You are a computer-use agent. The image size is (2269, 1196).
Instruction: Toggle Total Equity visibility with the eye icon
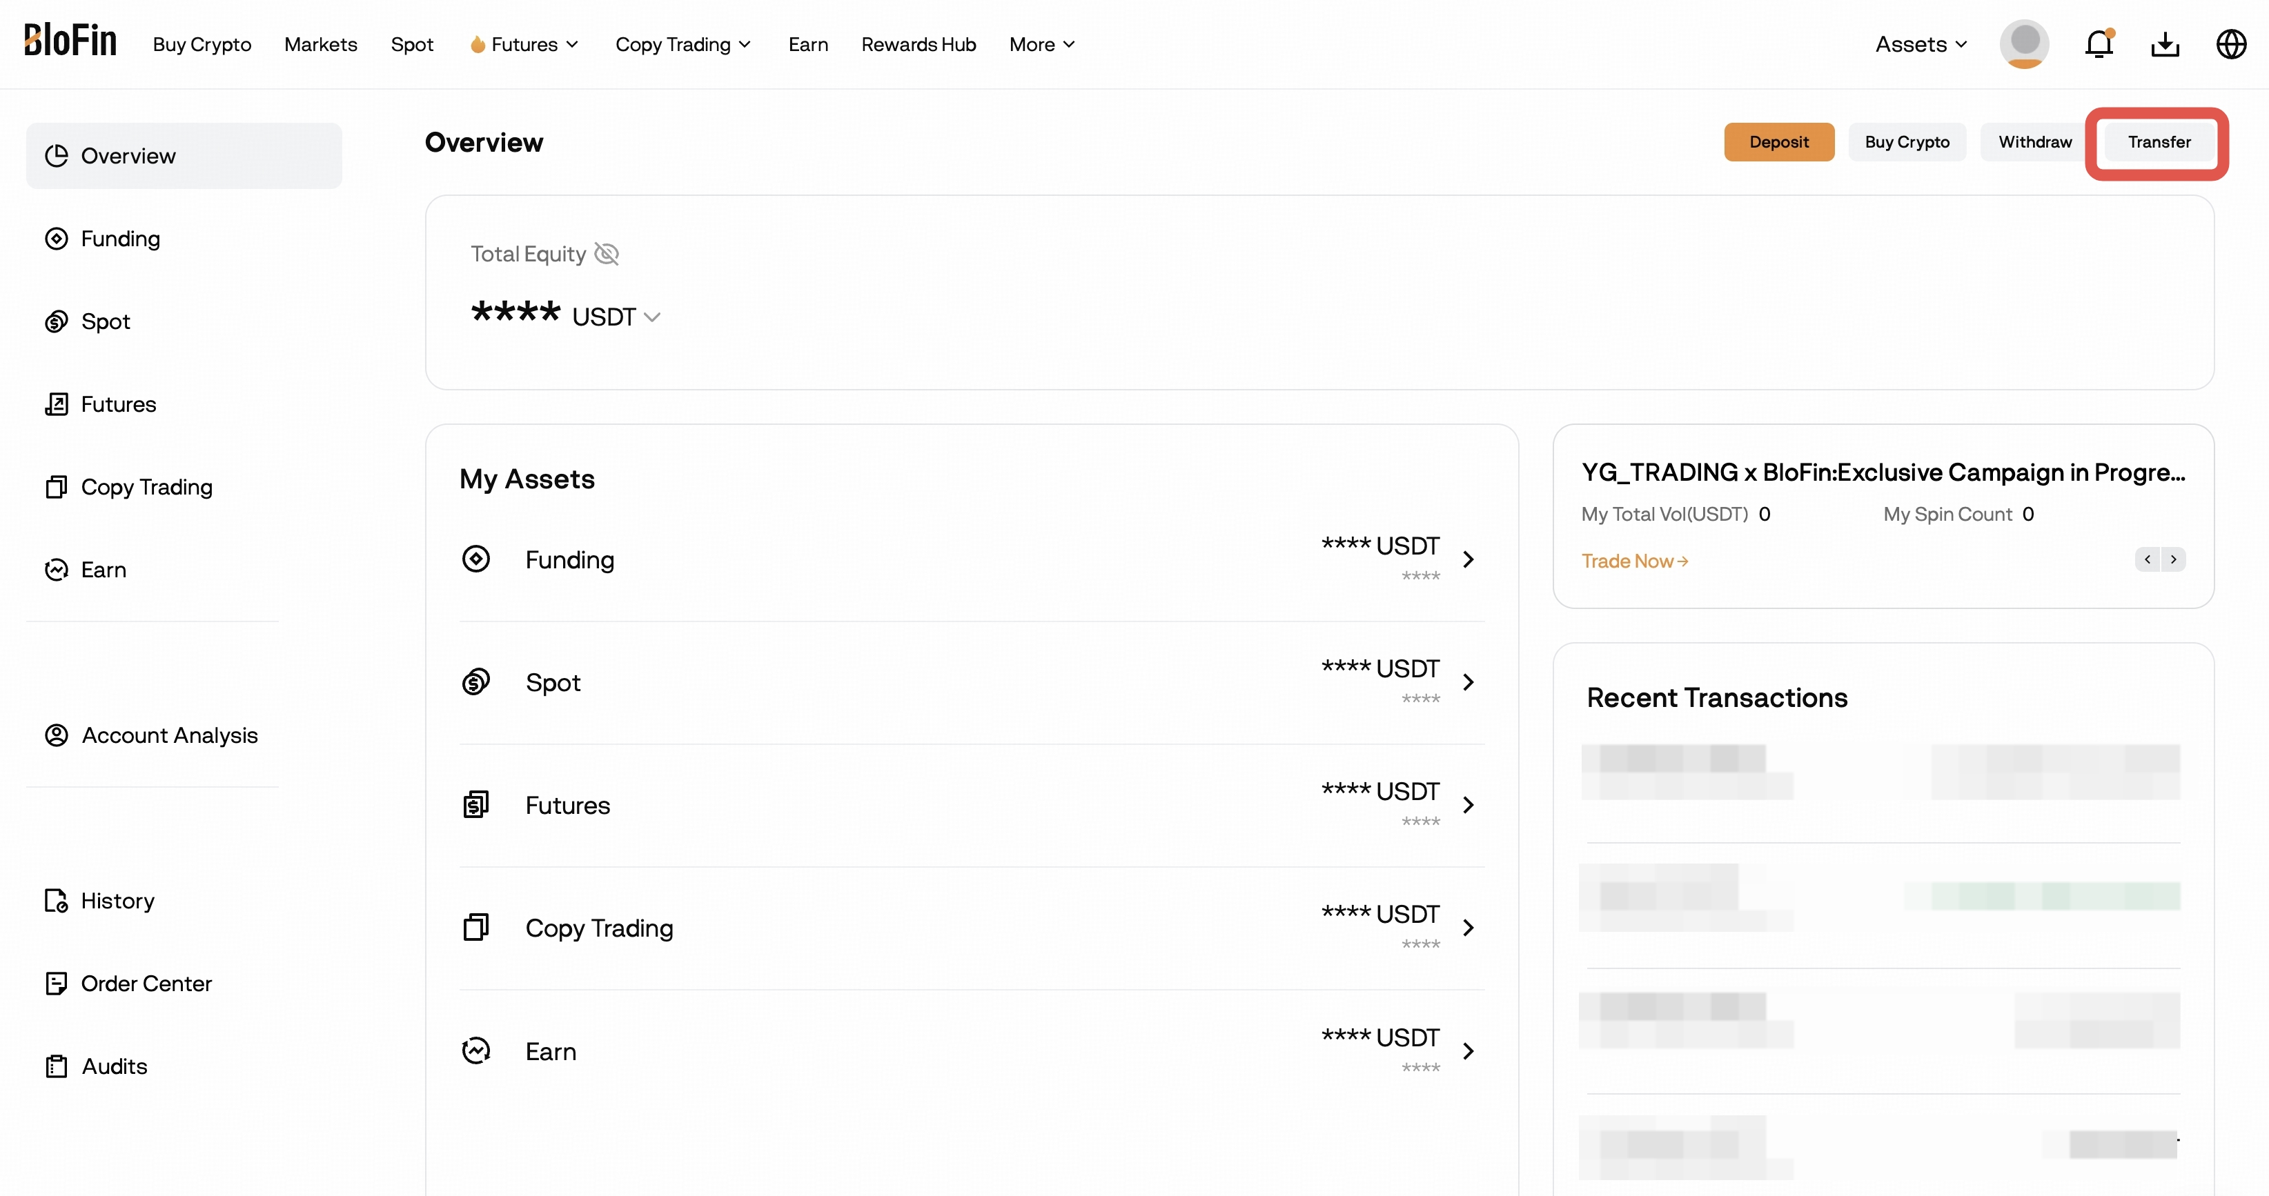[607, 253]
